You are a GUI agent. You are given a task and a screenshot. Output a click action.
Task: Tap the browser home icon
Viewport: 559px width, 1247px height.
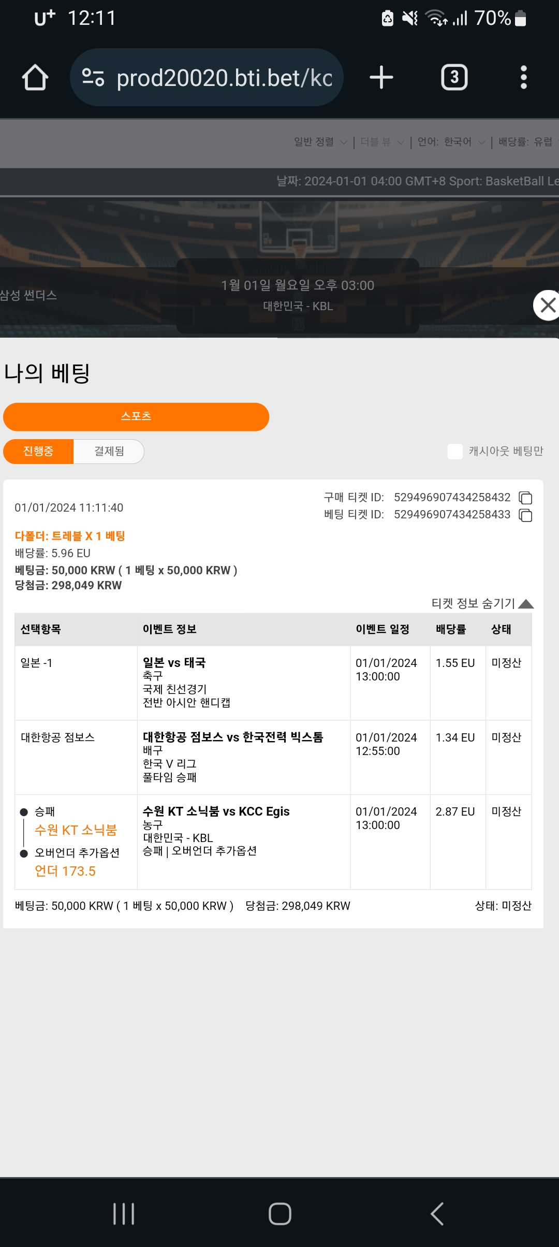pos(35,78)
